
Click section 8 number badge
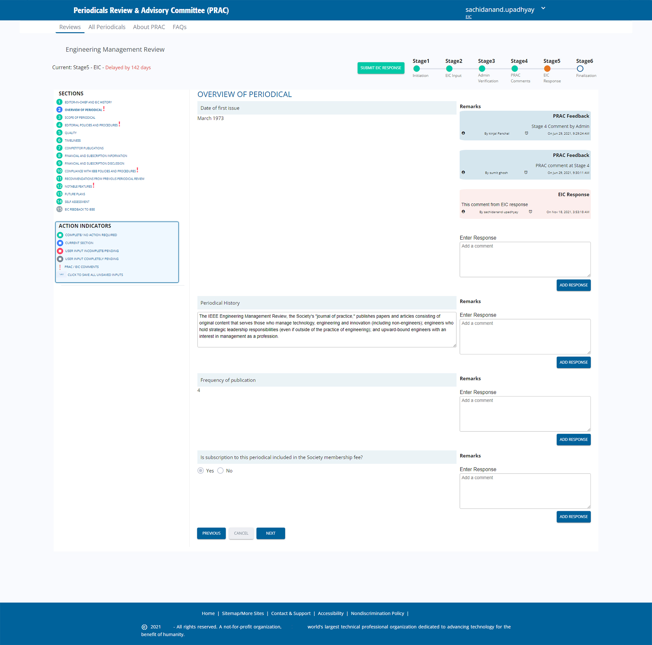[59, 155]
